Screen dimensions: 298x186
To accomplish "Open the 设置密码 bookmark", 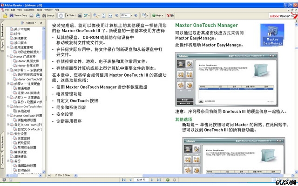I will (x=24, y=139).
